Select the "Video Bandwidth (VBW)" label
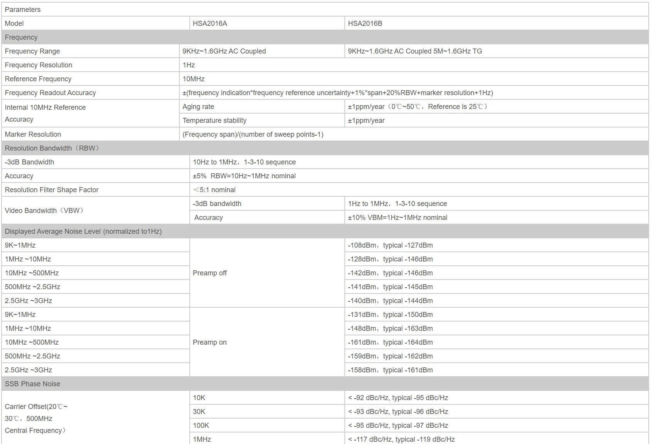Viewport: 651px width, 444px height. 44,211
